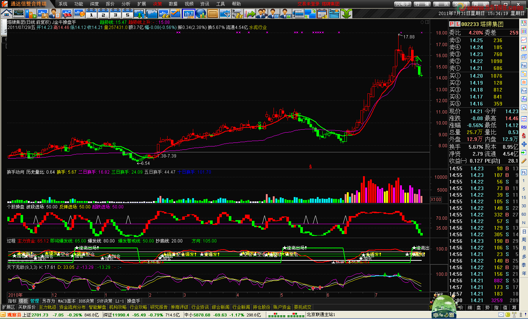The image size is (528, 319).
Task: Click the 行情 button in title bar
Action: [422, 4]
